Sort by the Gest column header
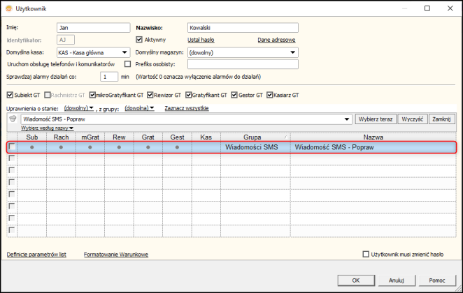The height and width of the screenshot is (293, 463). coord(177,137)
